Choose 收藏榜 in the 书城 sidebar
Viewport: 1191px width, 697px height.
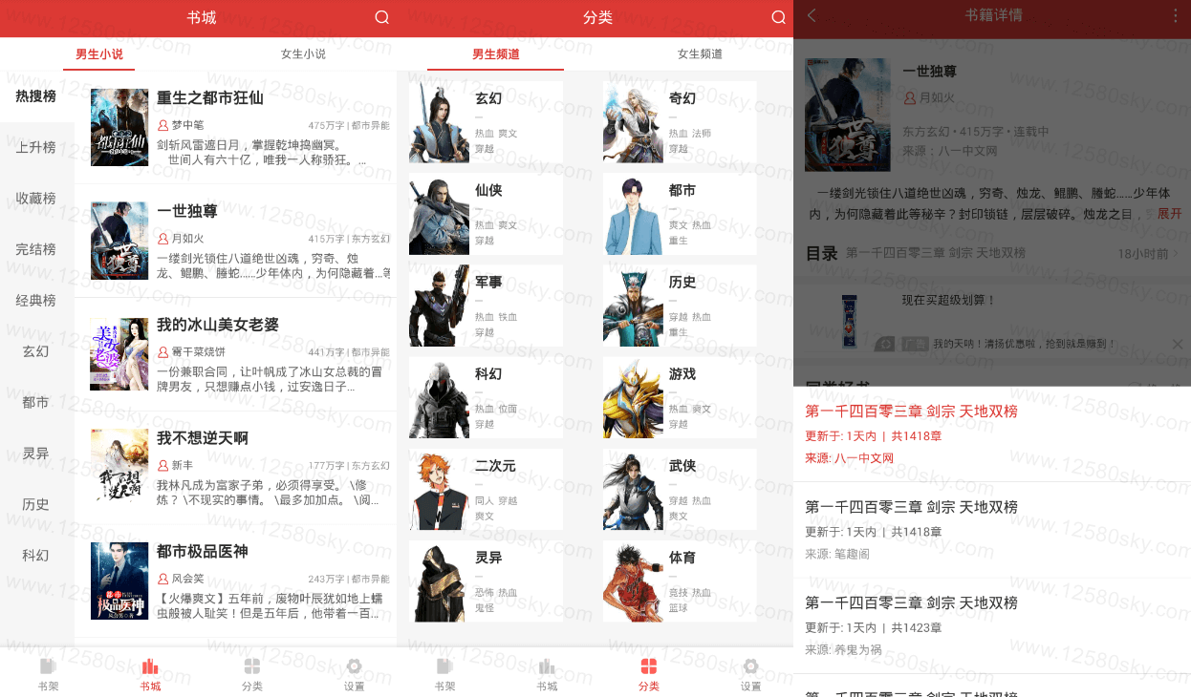pos(36,199)
